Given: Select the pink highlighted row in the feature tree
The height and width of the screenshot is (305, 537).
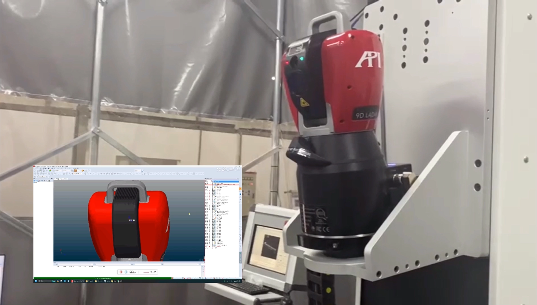Looking at the screenshot, I should click(x=222, y=185).
